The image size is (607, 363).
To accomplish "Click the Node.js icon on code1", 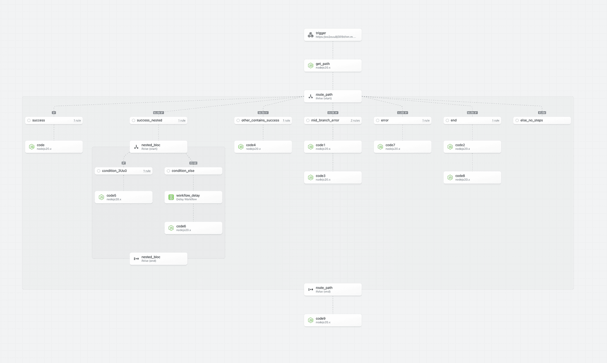I will tap(310, 147).
